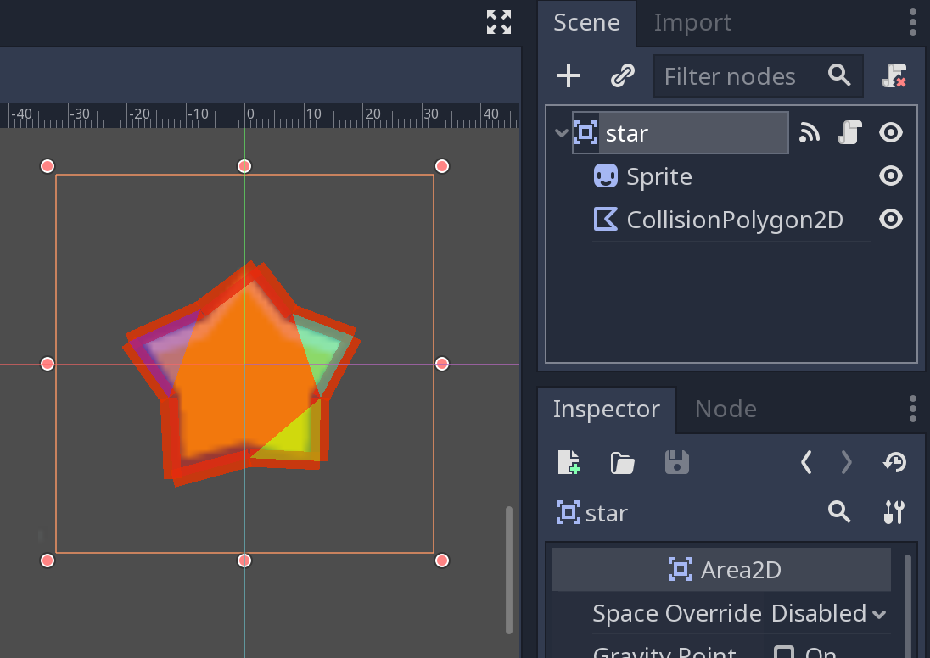930x658 pixels.
Task: Click the left-middle selection handle
Action: coord(48,364)
